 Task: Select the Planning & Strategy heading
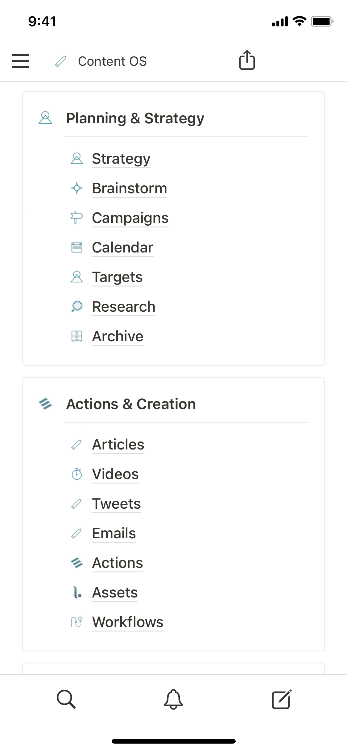click(x=135, y=118)
